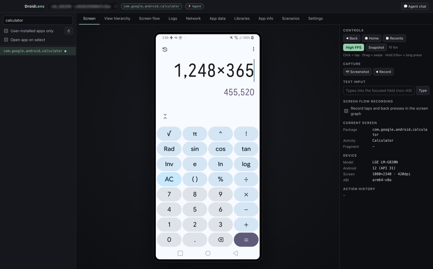Viewport: 433px width, 269px height.
Task: Tap the Android back triangle nav button
Action: 235,253
